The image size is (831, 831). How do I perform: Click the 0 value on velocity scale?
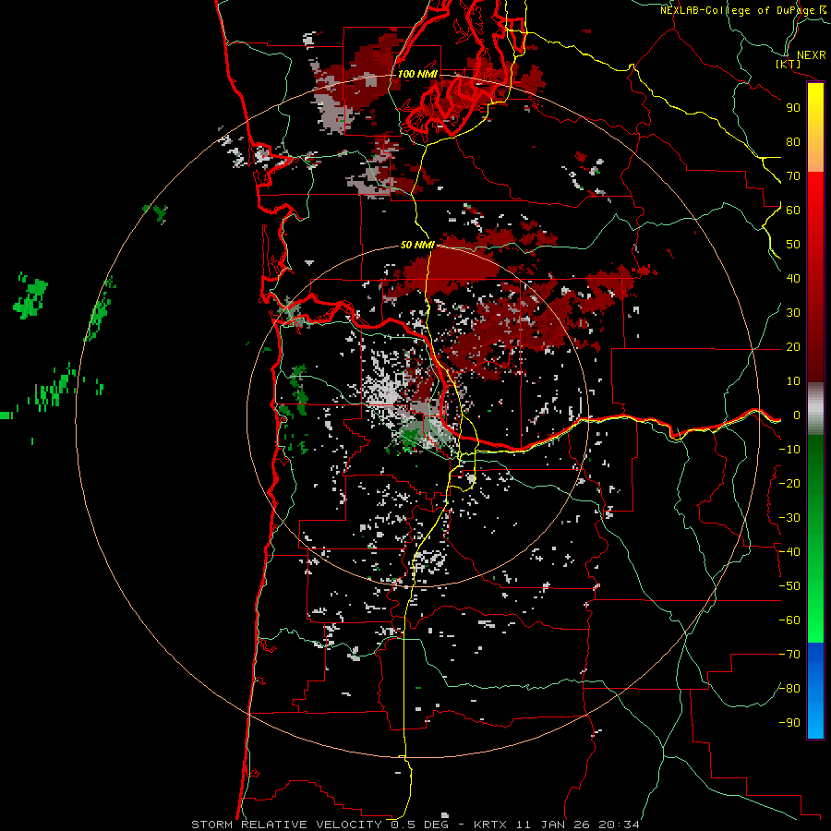(x=797, y=415)
